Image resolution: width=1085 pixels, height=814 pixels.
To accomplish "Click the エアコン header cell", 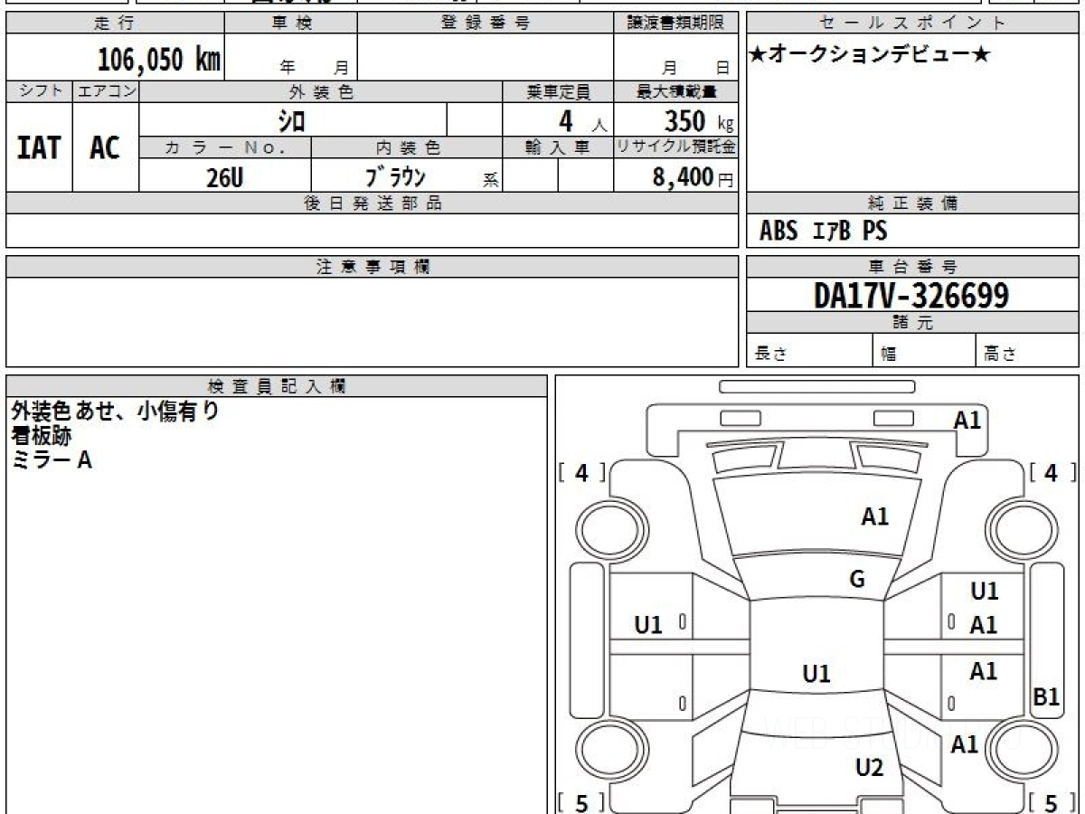I will coord(106,91).
